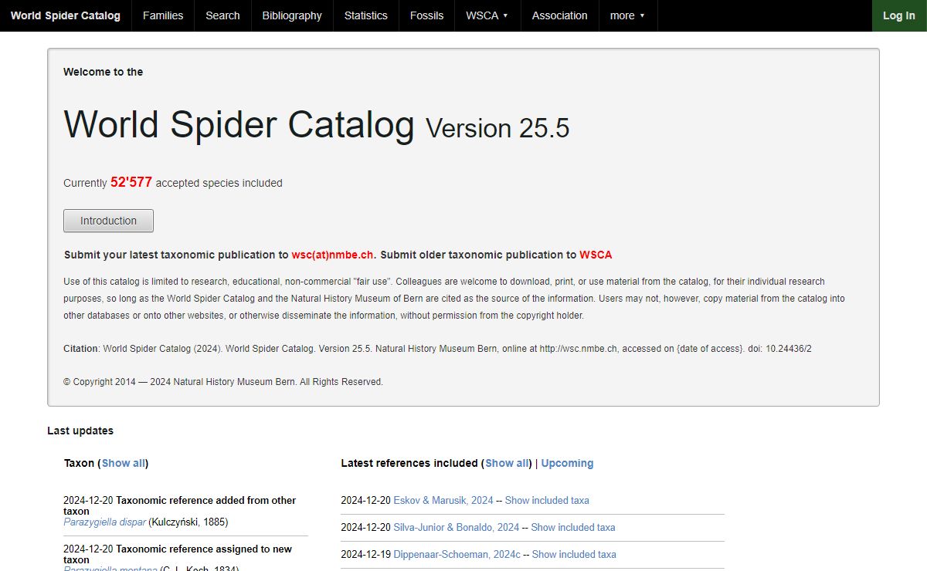
Task: Show included taxa for Silva-Junior & Bonaldo
Action: pyautogui.click(x=572, y=527)
